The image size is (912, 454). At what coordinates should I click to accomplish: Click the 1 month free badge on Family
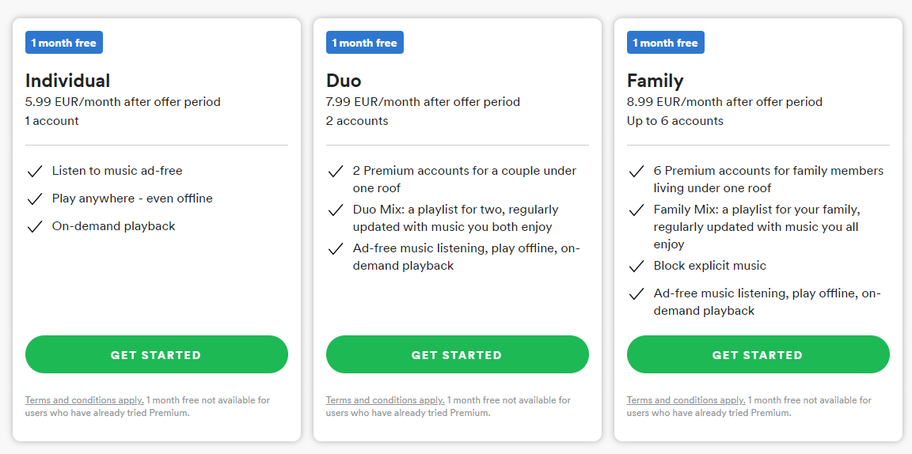pos(666,43)
